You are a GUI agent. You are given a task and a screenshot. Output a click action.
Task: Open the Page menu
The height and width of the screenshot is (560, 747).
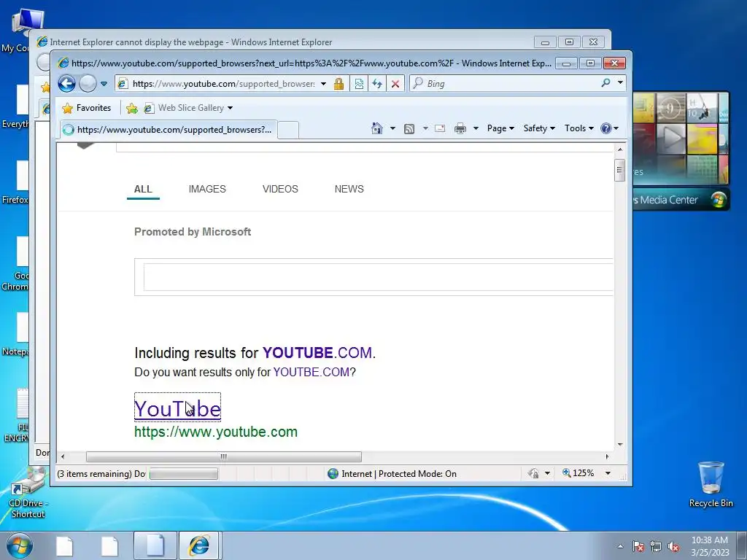500,128
